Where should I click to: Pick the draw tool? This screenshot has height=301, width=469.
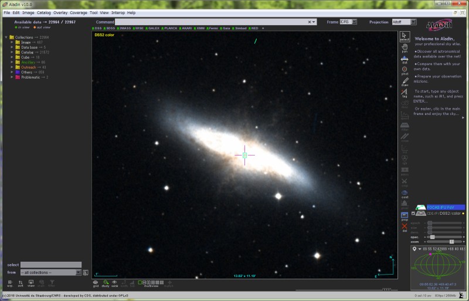pos(405,82)
